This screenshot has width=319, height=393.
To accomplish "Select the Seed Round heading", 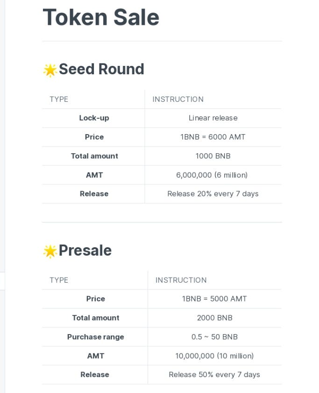I will coord(101,69).
